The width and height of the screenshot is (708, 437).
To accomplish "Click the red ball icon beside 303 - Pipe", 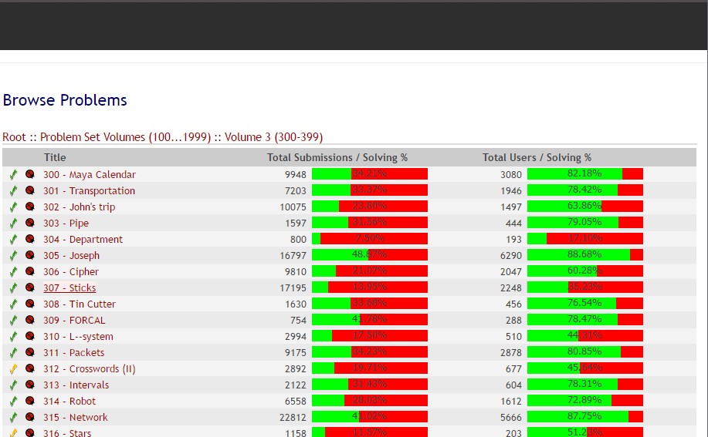I will pos(30,223).
